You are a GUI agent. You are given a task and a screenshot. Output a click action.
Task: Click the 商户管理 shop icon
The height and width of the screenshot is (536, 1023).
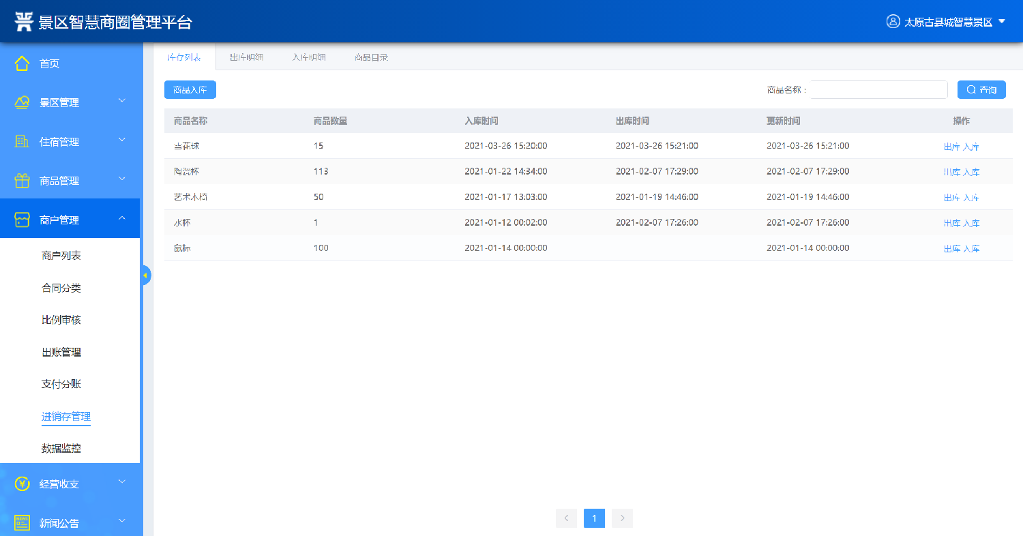23,220
